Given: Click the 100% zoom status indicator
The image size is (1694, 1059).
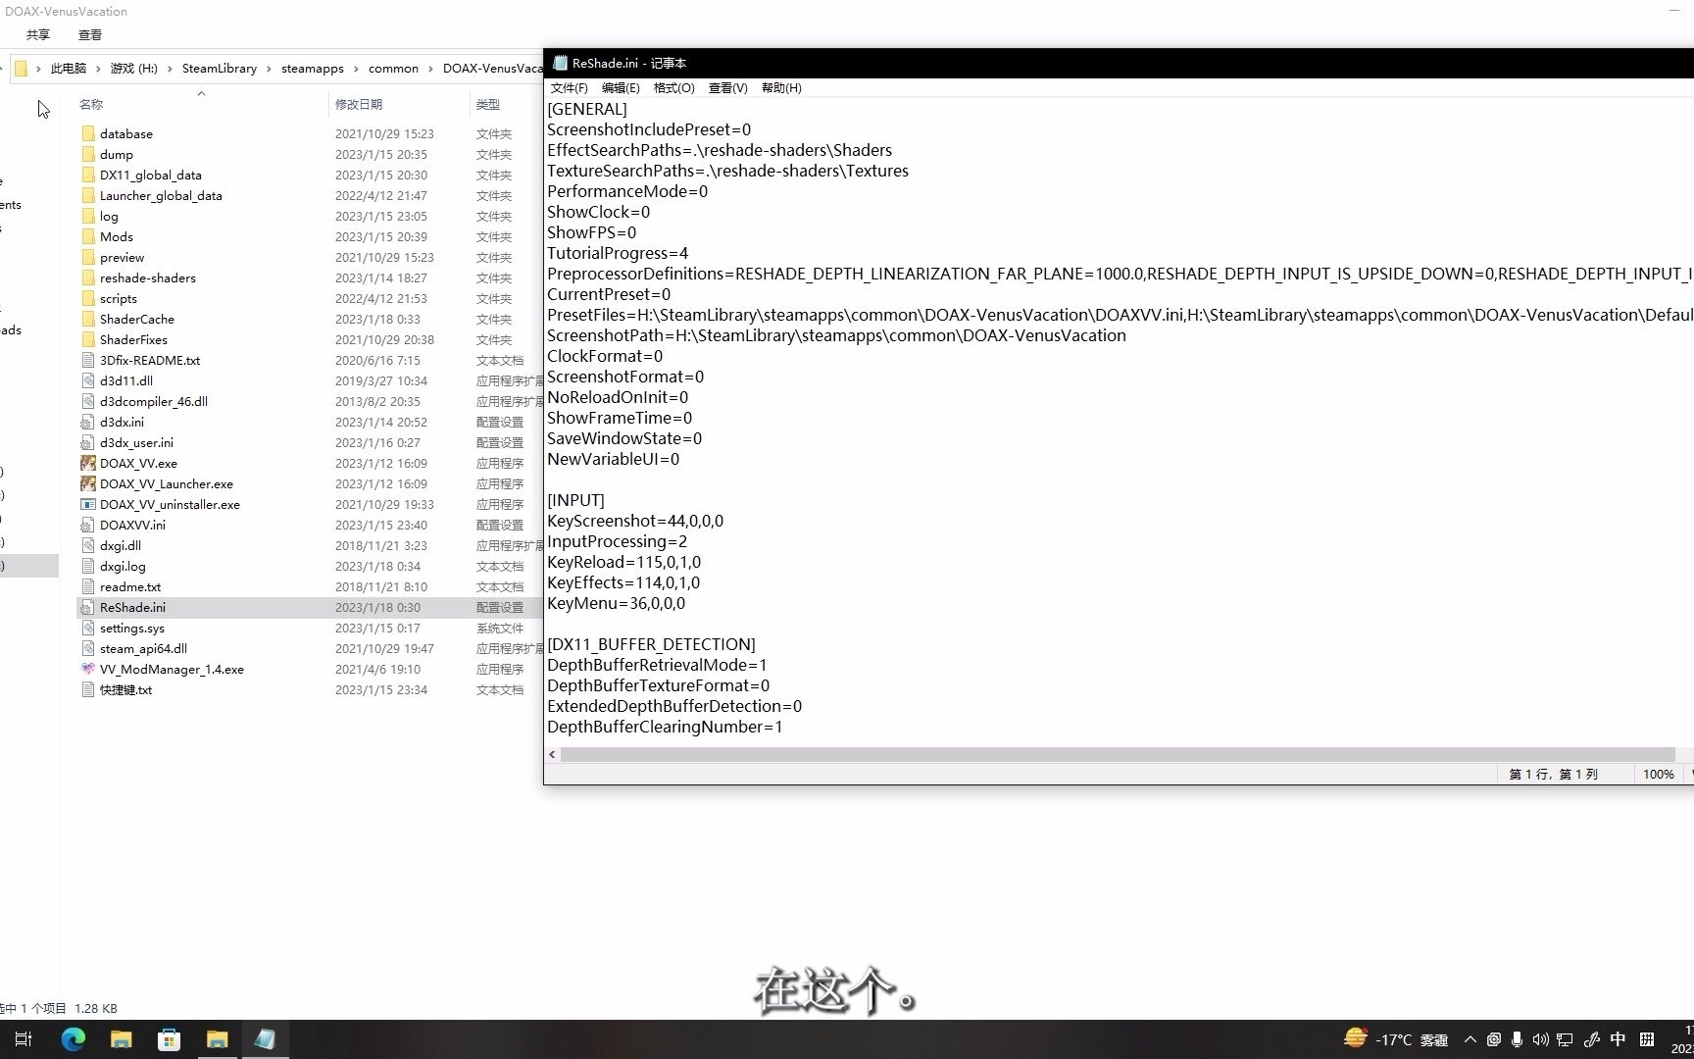Looking at the screenshot, I should [x=1659, y=774].
